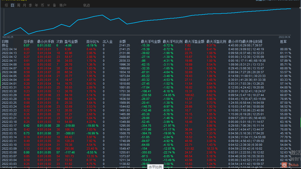301x169 pixels.
Task: Select the M tab icon
Action: (48, 5)
